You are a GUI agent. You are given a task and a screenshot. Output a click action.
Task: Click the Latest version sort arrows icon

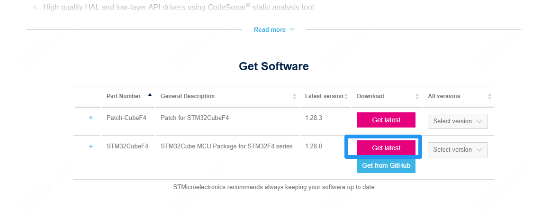click(x=347, y=96)
